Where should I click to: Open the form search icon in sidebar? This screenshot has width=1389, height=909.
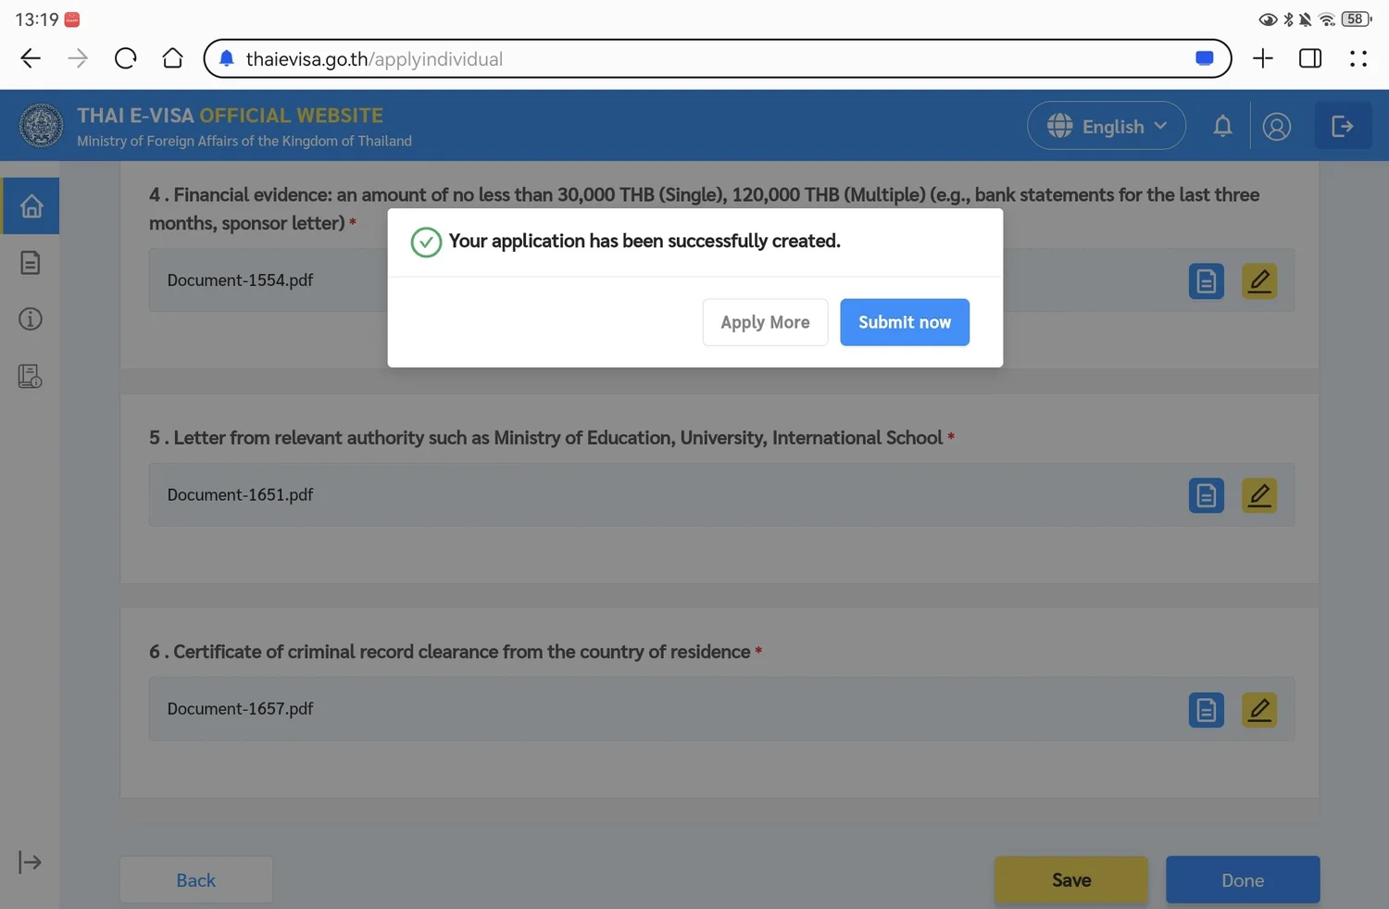pos(31,376)
